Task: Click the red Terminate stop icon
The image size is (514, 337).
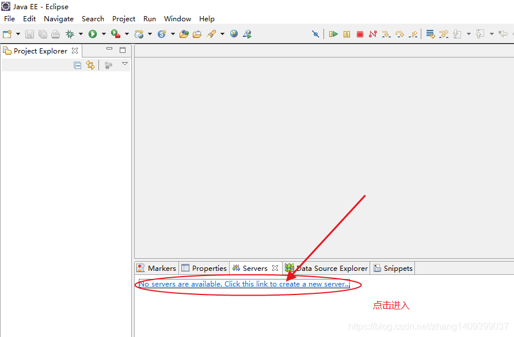Action: (360, 34)
